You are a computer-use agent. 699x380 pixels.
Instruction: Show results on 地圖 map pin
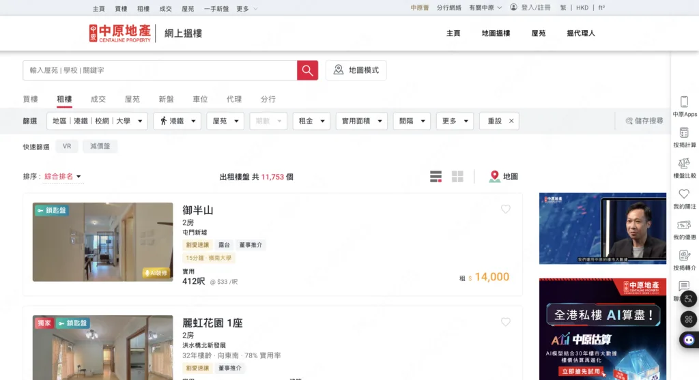pyautogui.click(x=503, y=177)
